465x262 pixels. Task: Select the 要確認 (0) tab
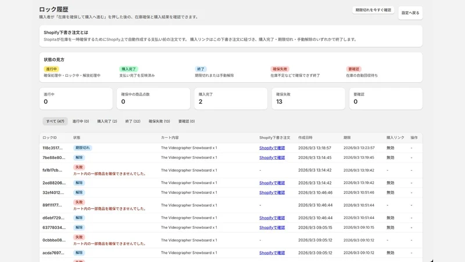click(187, 121)
